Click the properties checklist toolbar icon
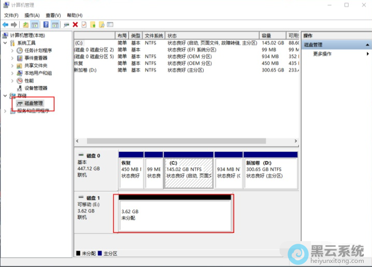This screenshot has height=267, width=372. 84,24
